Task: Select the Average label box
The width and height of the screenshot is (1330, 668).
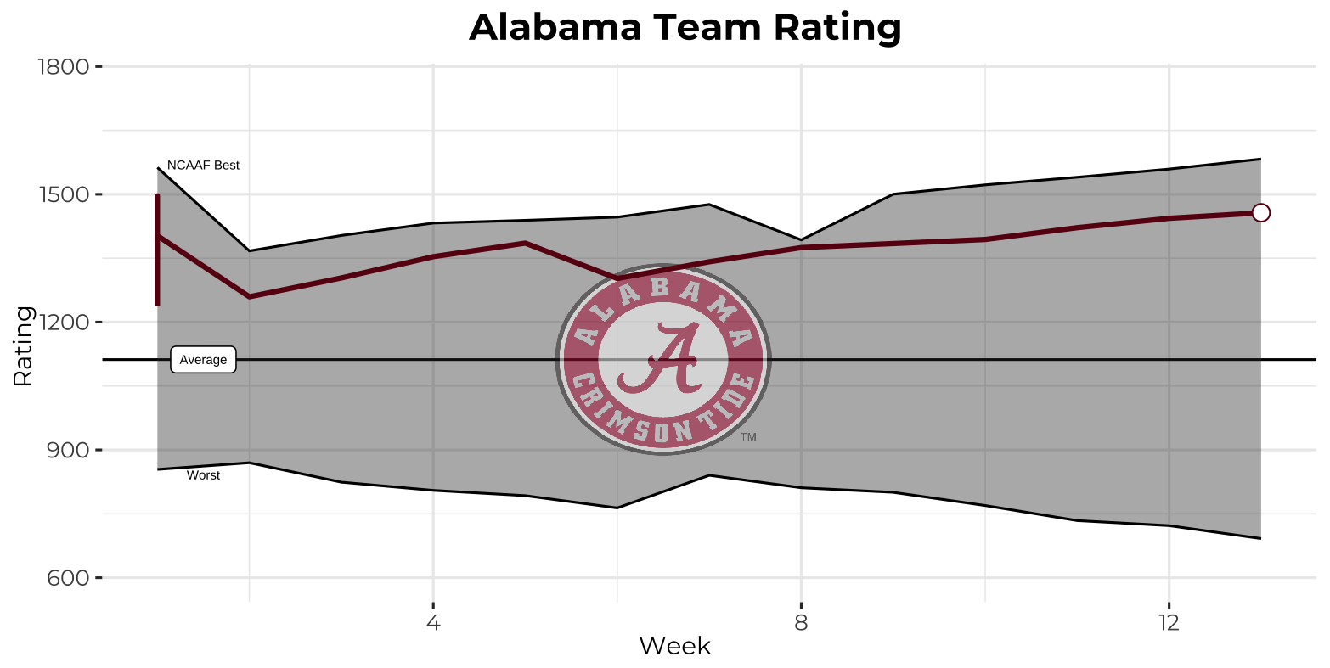Action: (204, 360)
